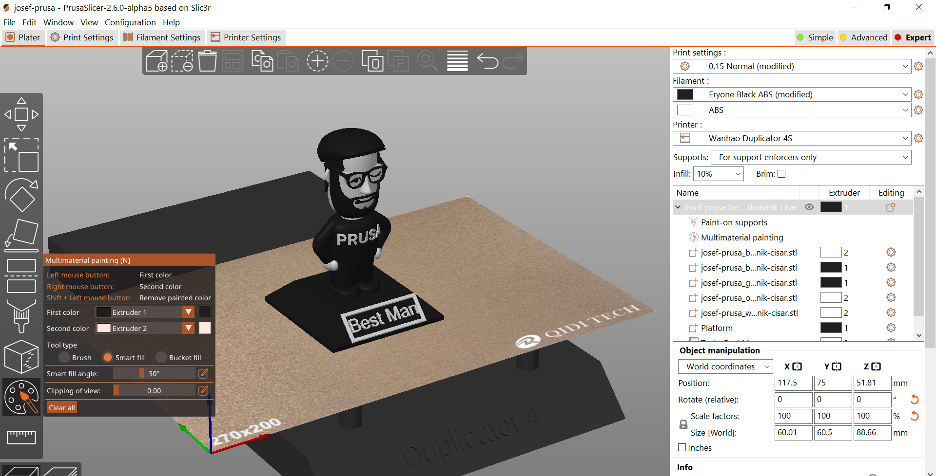Open the World coordinates dropdown
The width and height of the screenshot is (936, 476).
[x=725, y=366]
